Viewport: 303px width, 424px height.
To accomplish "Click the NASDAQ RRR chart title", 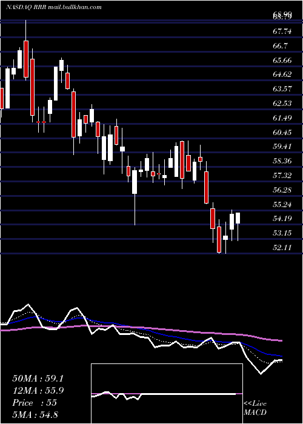I will click(x=53, y=7).
